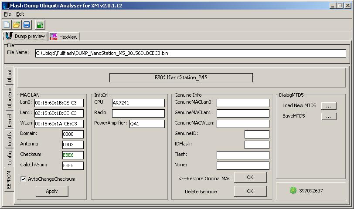Click the Lan0 MAC address field

click(59, 103)
